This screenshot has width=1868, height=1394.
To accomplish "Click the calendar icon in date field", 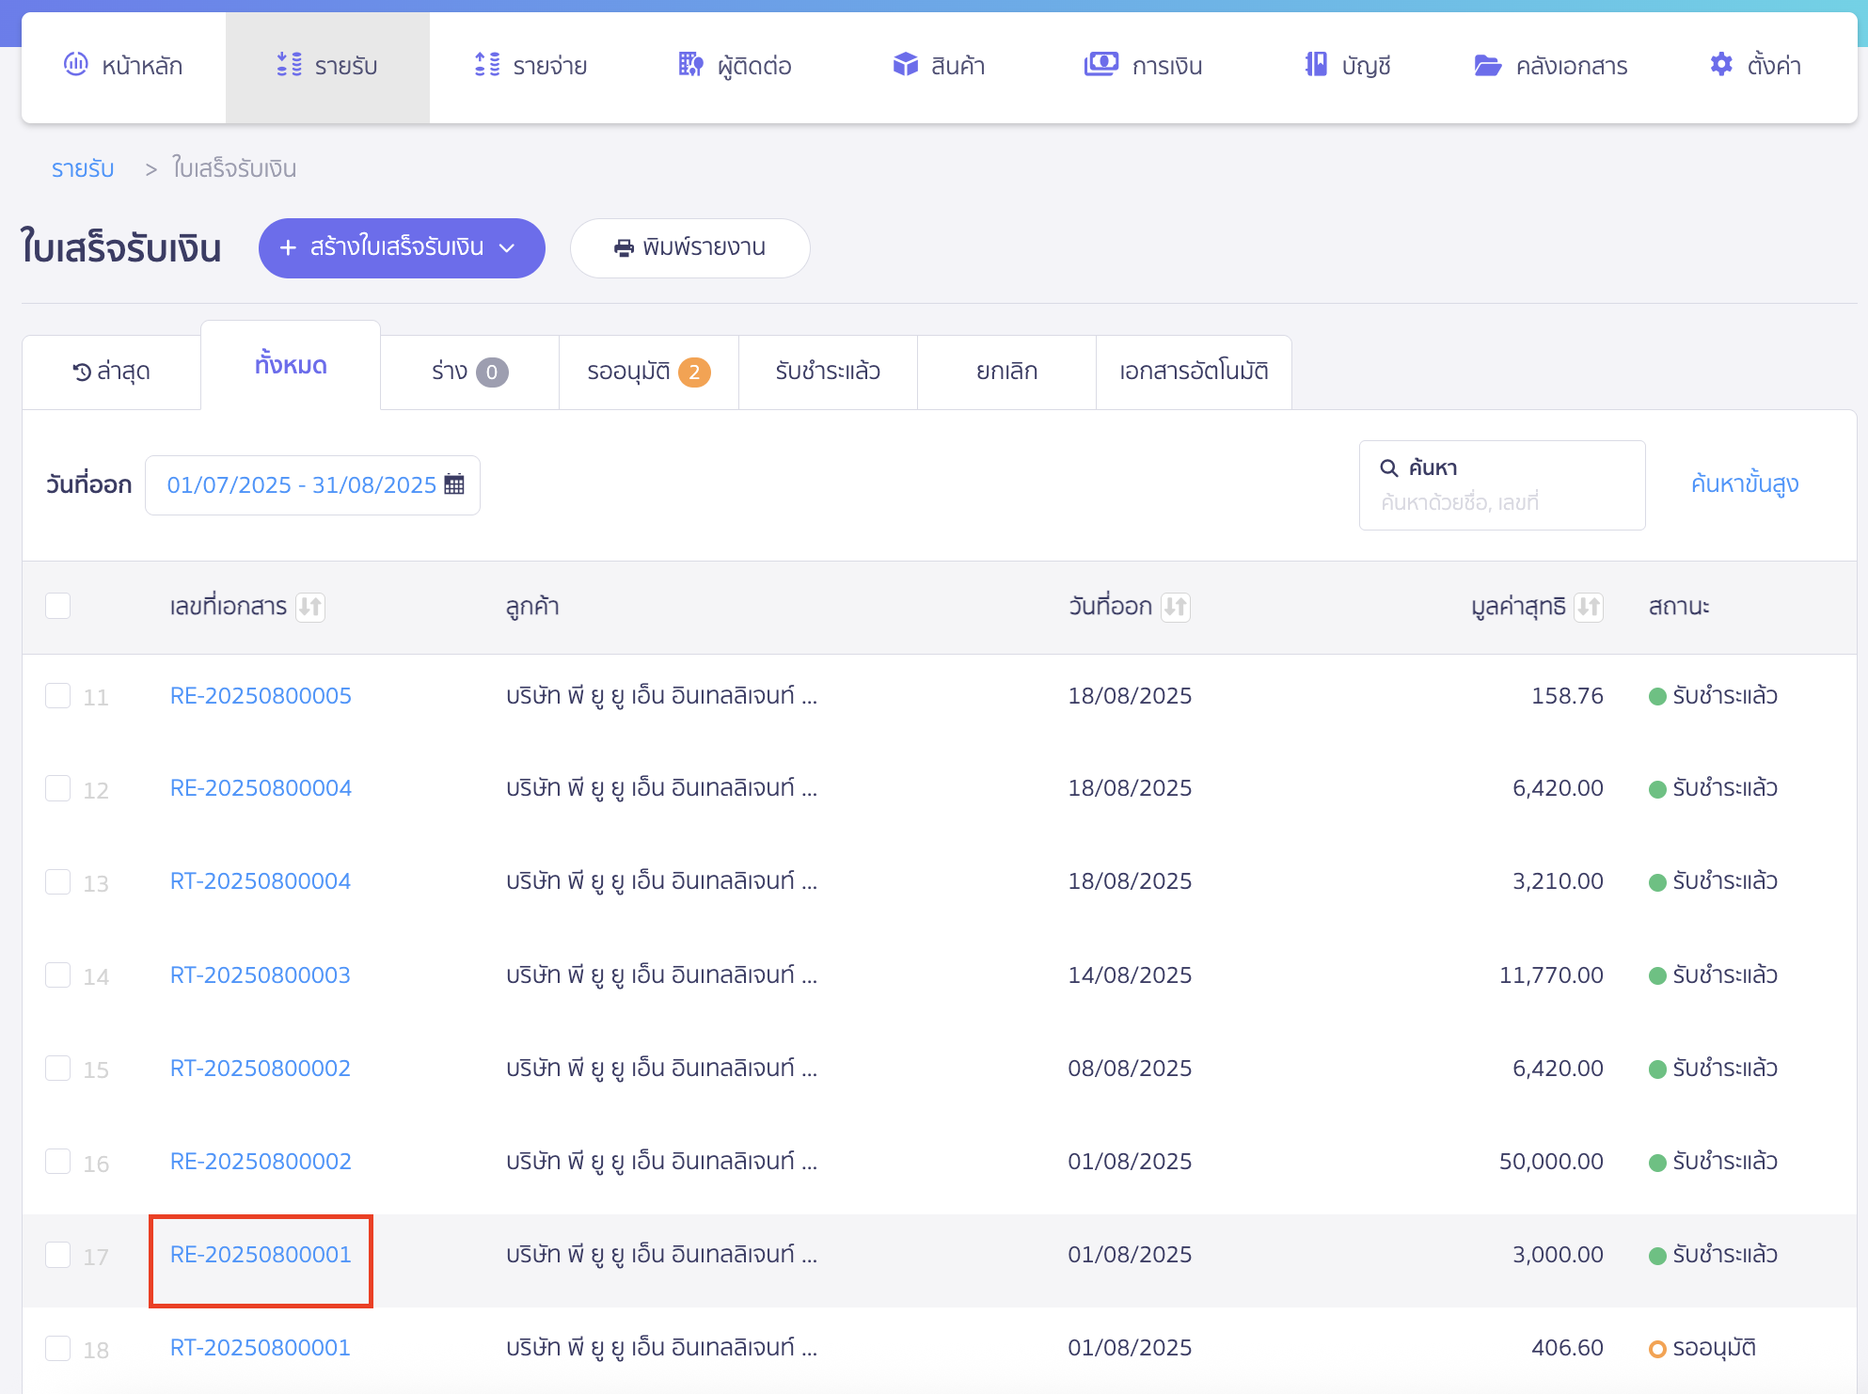I will coord(454,484).
